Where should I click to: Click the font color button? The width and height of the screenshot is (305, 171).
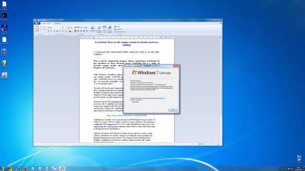point(70,31)
